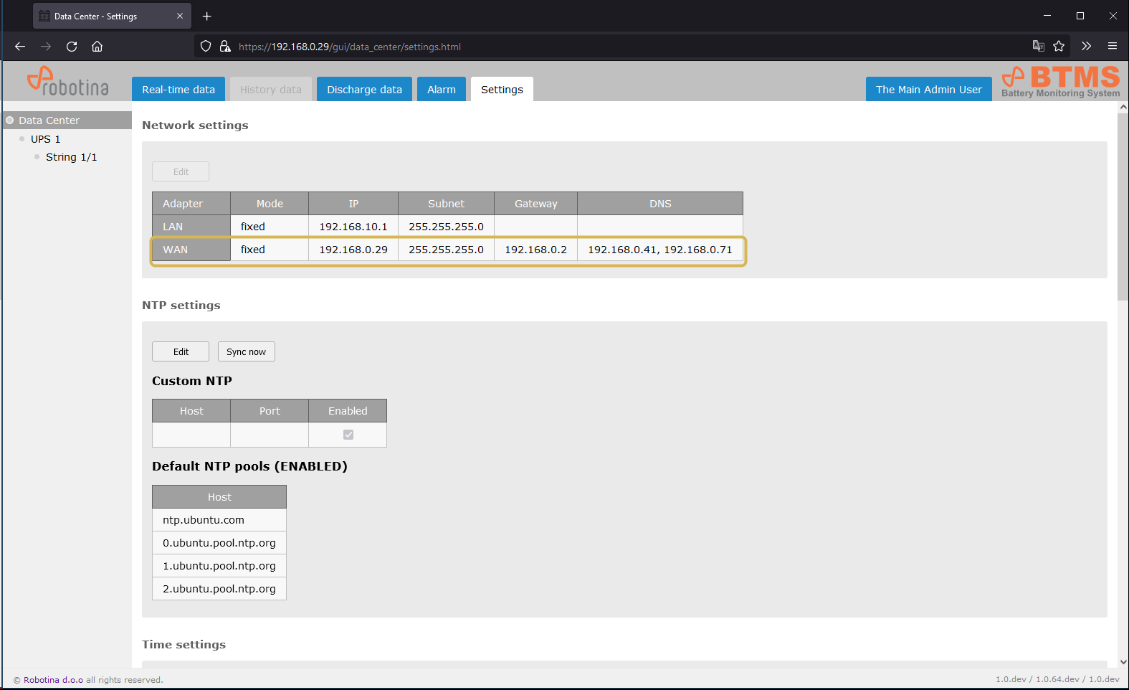Open the translate page icon in address bar
Viewport: 1129px width, 690px height.
point(1038,47)
